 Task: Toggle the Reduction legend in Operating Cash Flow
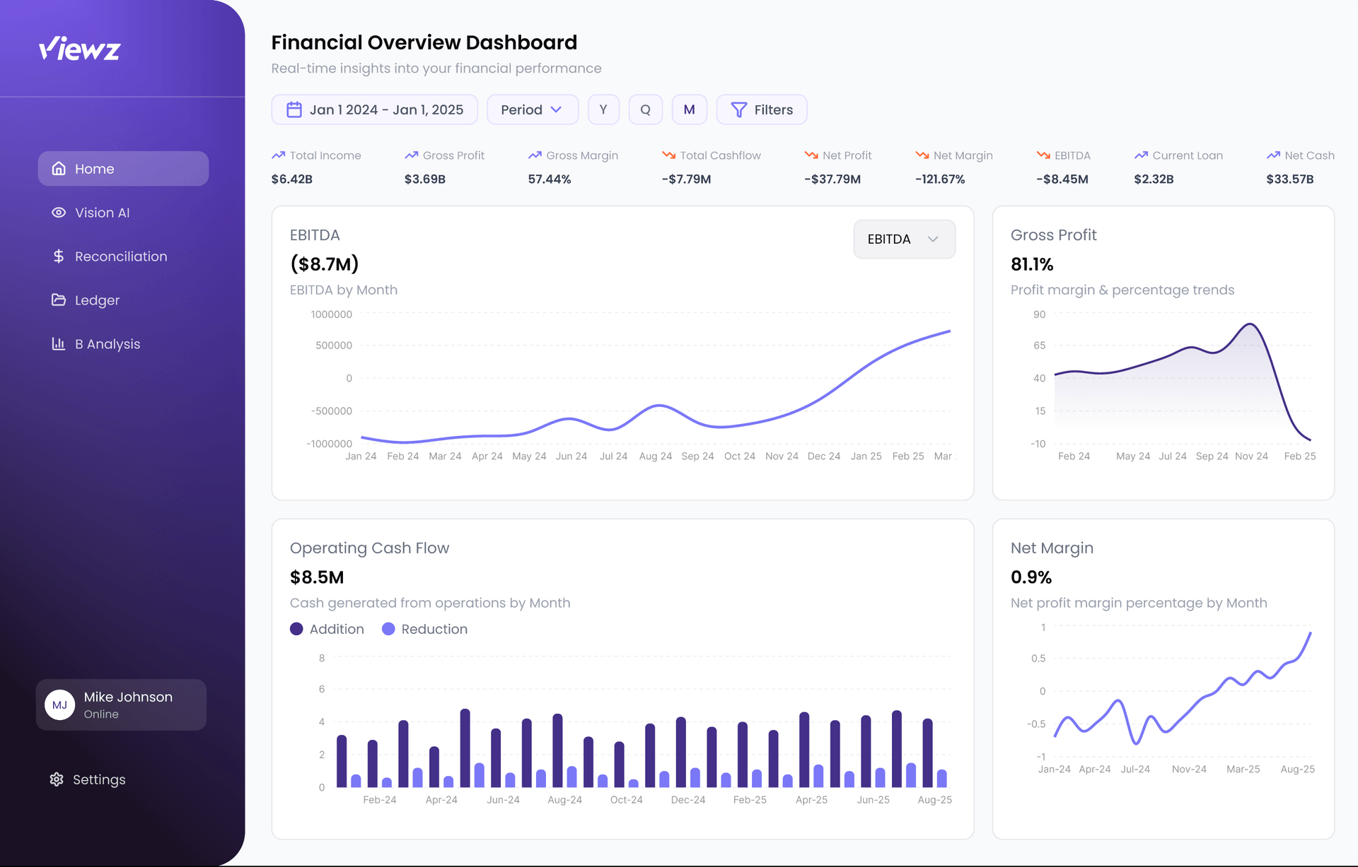coord(424,629)
